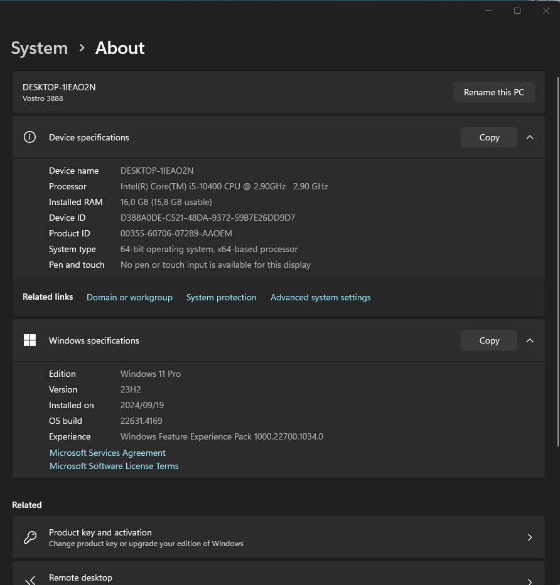Click the About breadcrumb label

coord(119,48)
